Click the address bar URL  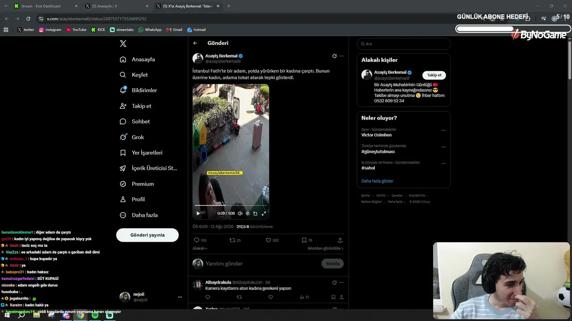point(97,19)
